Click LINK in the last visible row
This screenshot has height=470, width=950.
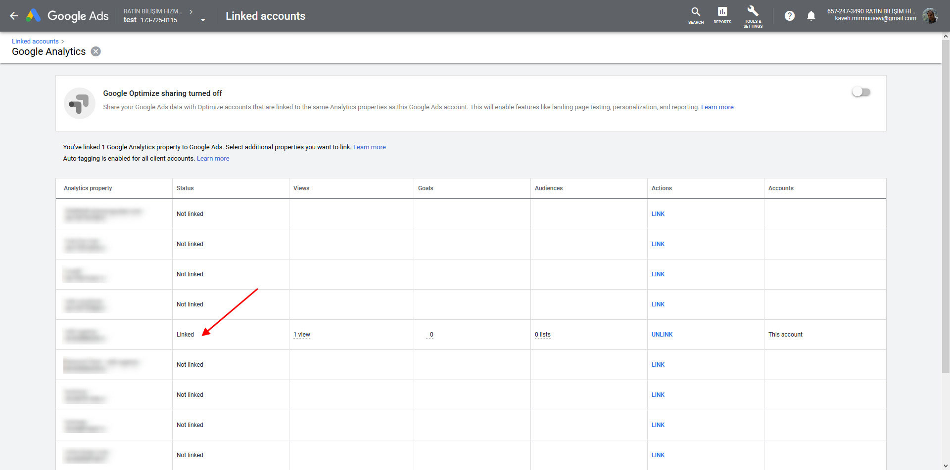658,455
